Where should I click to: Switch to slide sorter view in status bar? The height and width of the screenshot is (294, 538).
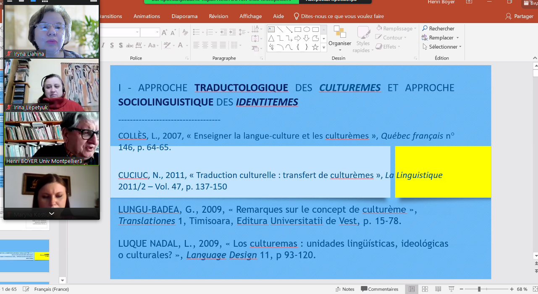425,289
